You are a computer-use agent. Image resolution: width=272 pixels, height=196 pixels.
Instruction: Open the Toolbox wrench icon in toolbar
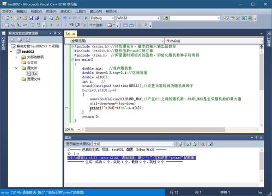(238, 18)
